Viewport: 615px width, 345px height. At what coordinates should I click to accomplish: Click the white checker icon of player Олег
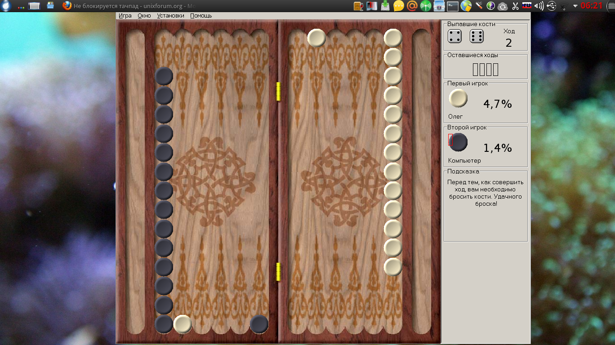click(458, 98)
